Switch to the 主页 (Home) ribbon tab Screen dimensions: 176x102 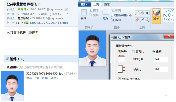point(96,4)
